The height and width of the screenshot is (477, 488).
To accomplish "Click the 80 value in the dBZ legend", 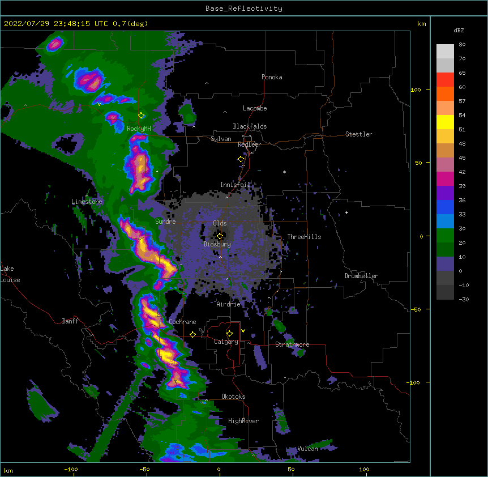I will (462, 45).
